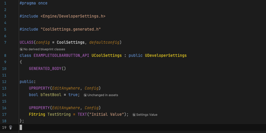Click the Unreal icon beside 'Unchanged in assets'
This screenshot has height=133, width=266.
click(85, 95)
